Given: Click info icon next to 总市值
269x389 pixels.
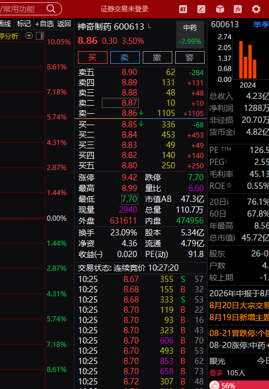Looking at the screenshot, I should [x=234, y=238].
